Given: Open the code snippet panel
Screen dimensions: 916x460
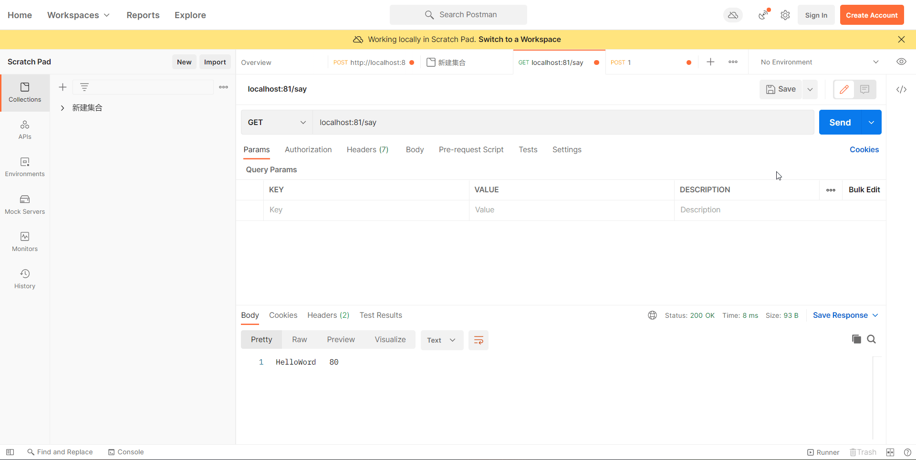Looking at the screenshot, I should pos(901,89).
